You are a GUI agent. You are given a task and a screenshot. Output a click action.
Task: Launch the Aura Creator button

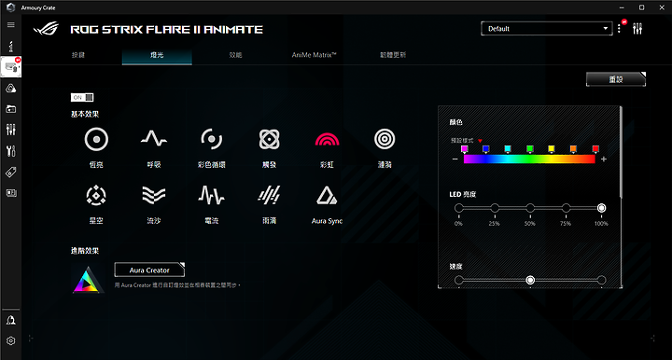149,270
